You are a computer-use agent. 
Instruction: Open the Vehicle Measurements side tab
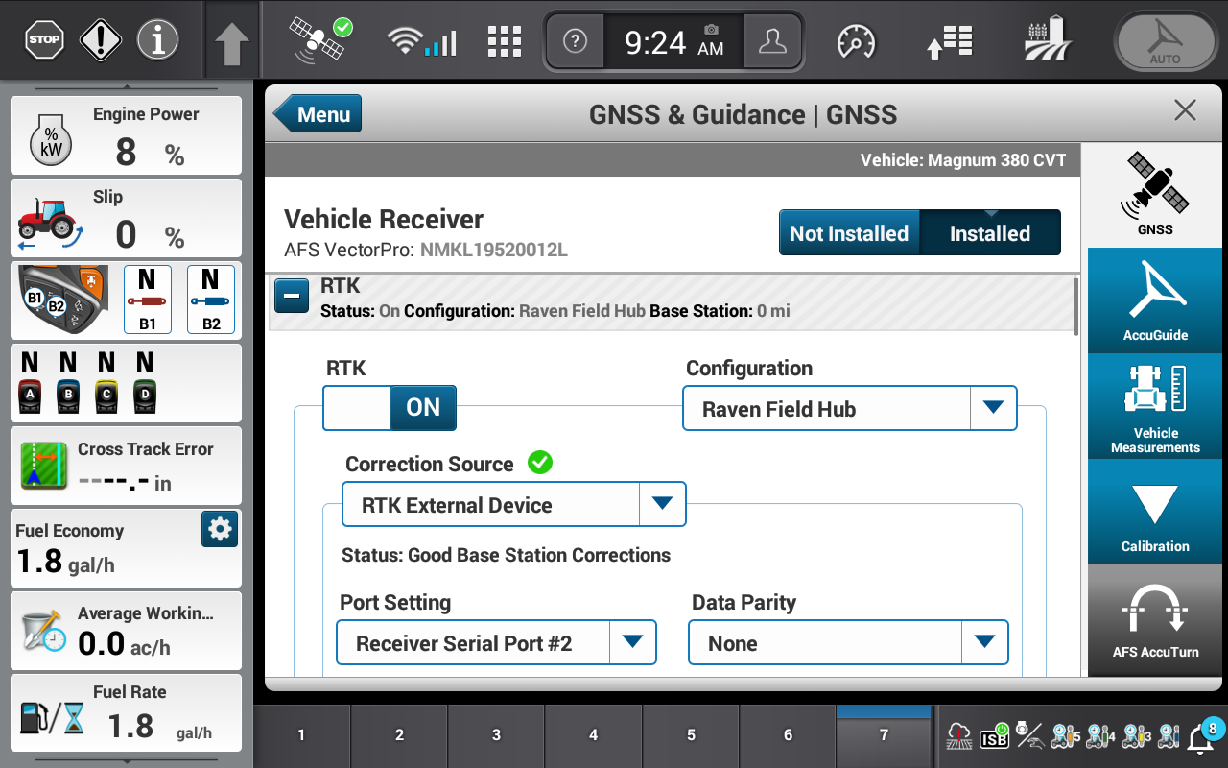[x=1155, y=406]
